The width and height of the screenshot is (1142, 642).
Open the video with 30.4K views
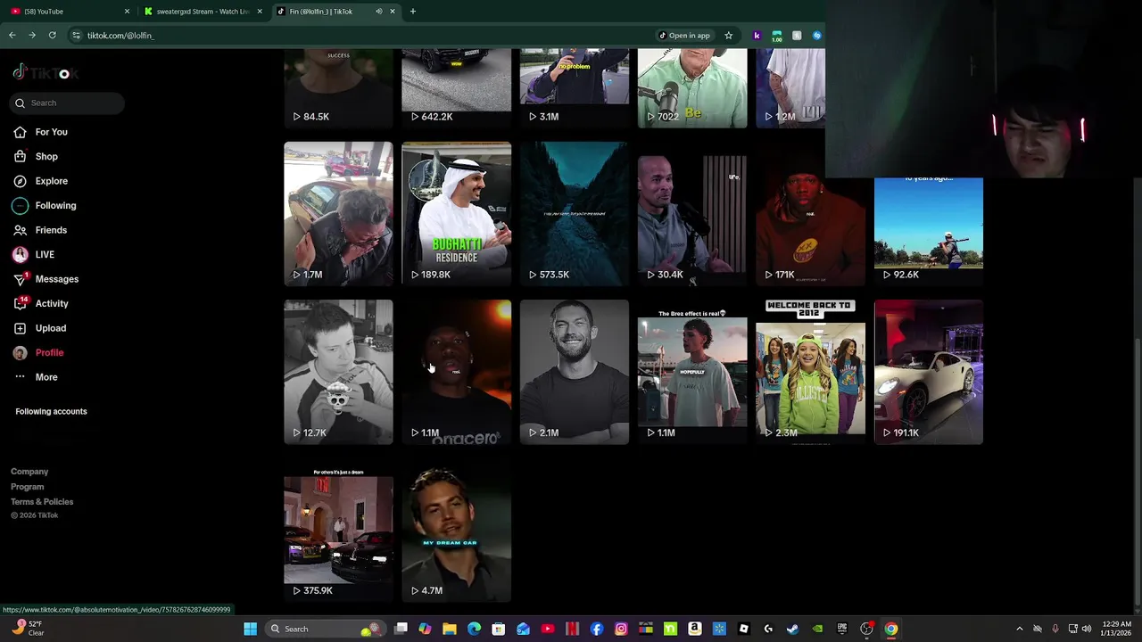(x=692, y=214)
